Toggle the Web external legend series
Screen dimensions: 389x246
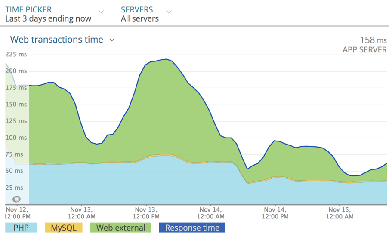[120, 228]
